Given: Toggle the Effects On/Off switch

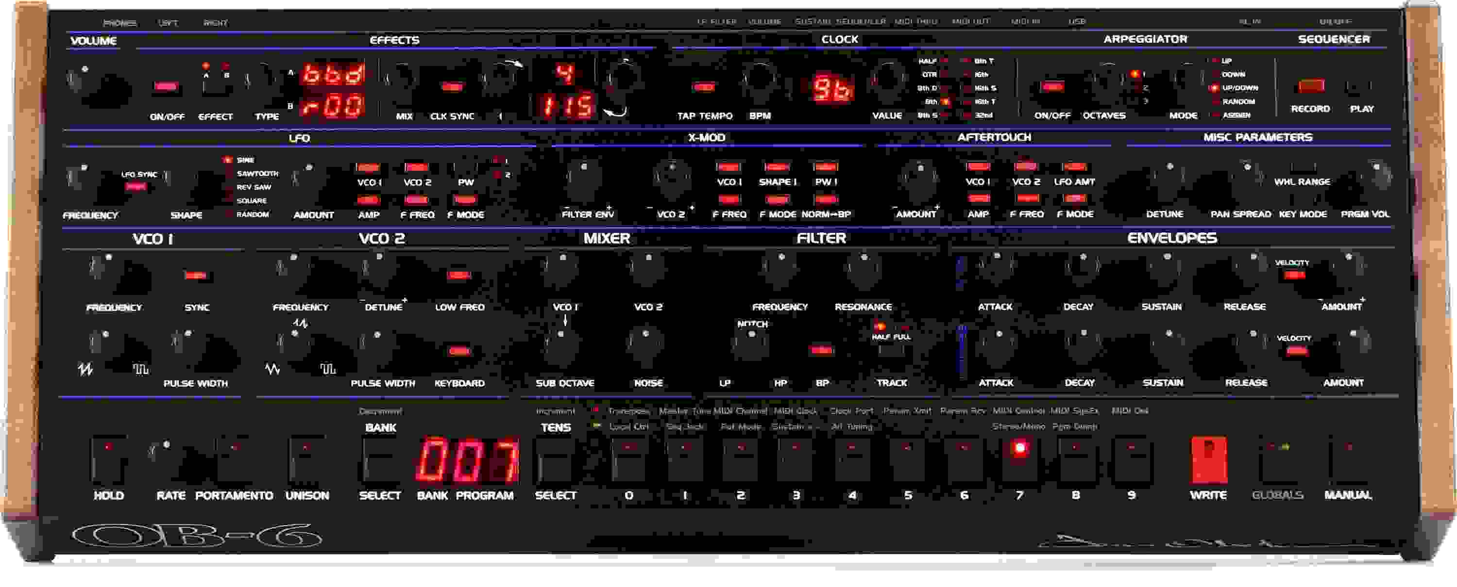Looking at the screenshot, I should [166, 86].
